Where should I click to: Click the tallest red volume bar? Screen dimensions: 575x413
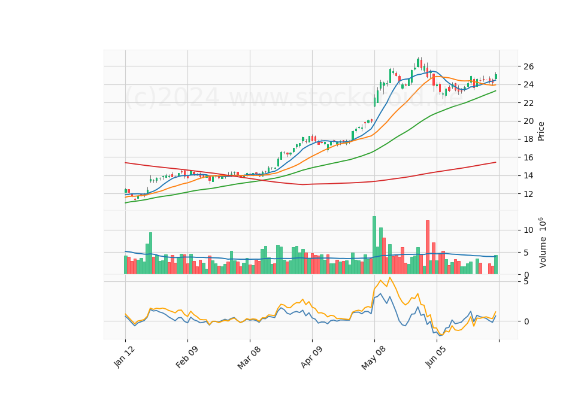[428, 247]
